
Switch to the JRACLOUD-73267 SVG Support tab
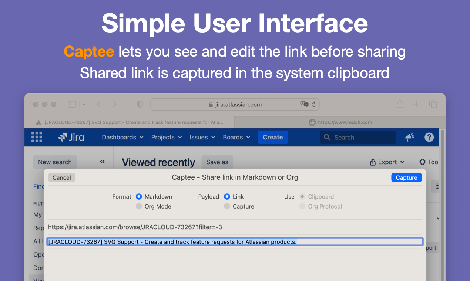pyautogui.click(x=130, y=122)
